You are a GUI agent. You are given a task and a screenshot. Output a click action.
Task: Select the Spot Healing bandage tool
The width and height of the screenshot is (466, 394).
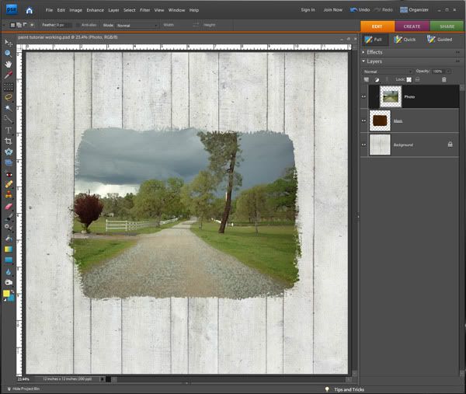click(9, 184)
